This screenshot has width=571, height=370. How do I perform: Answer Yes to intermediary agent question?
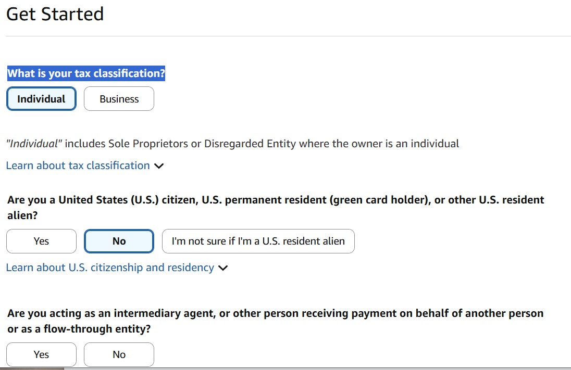41,354
